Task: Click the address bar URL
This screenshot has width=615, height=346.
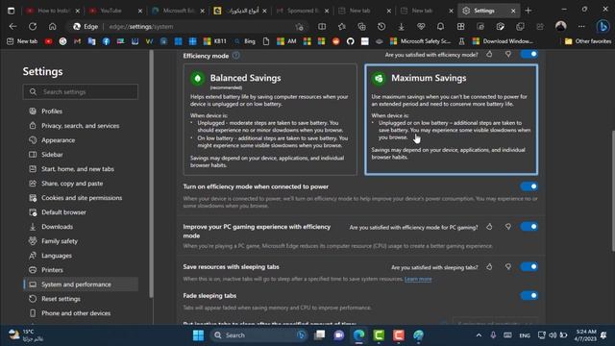Action: [x=141, y=27]
